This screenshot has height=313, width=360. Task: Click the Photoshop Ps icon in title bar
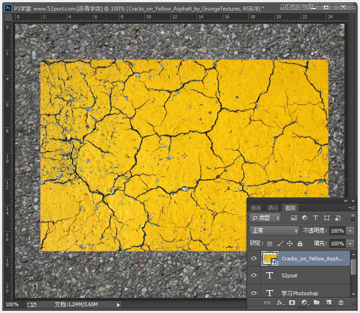pos(8,8)
